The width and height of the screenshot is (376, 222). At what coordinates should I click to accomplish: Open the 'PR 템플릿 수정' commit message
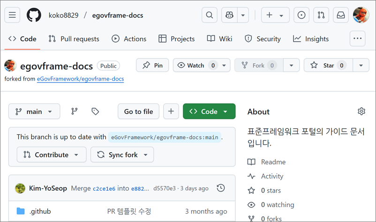tap(129, 211)
